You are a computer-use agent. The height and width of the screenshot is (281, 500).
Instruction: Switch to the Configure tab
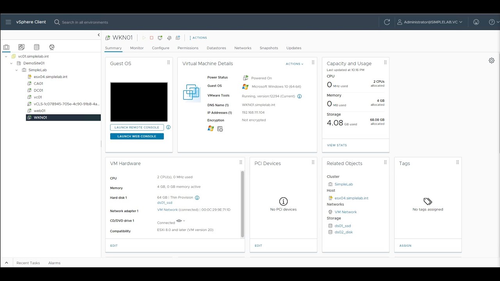point(161,48)
